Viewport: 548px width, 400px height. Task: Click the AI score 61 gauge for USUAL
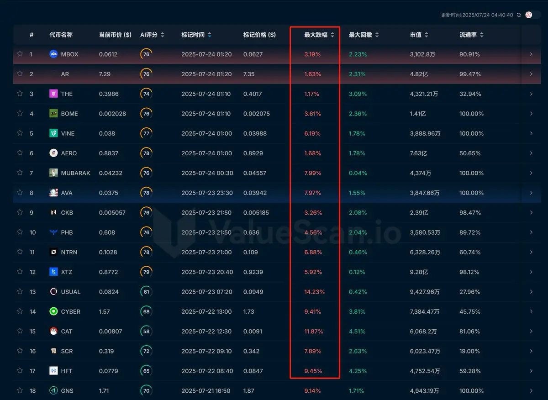coord(146,291)
